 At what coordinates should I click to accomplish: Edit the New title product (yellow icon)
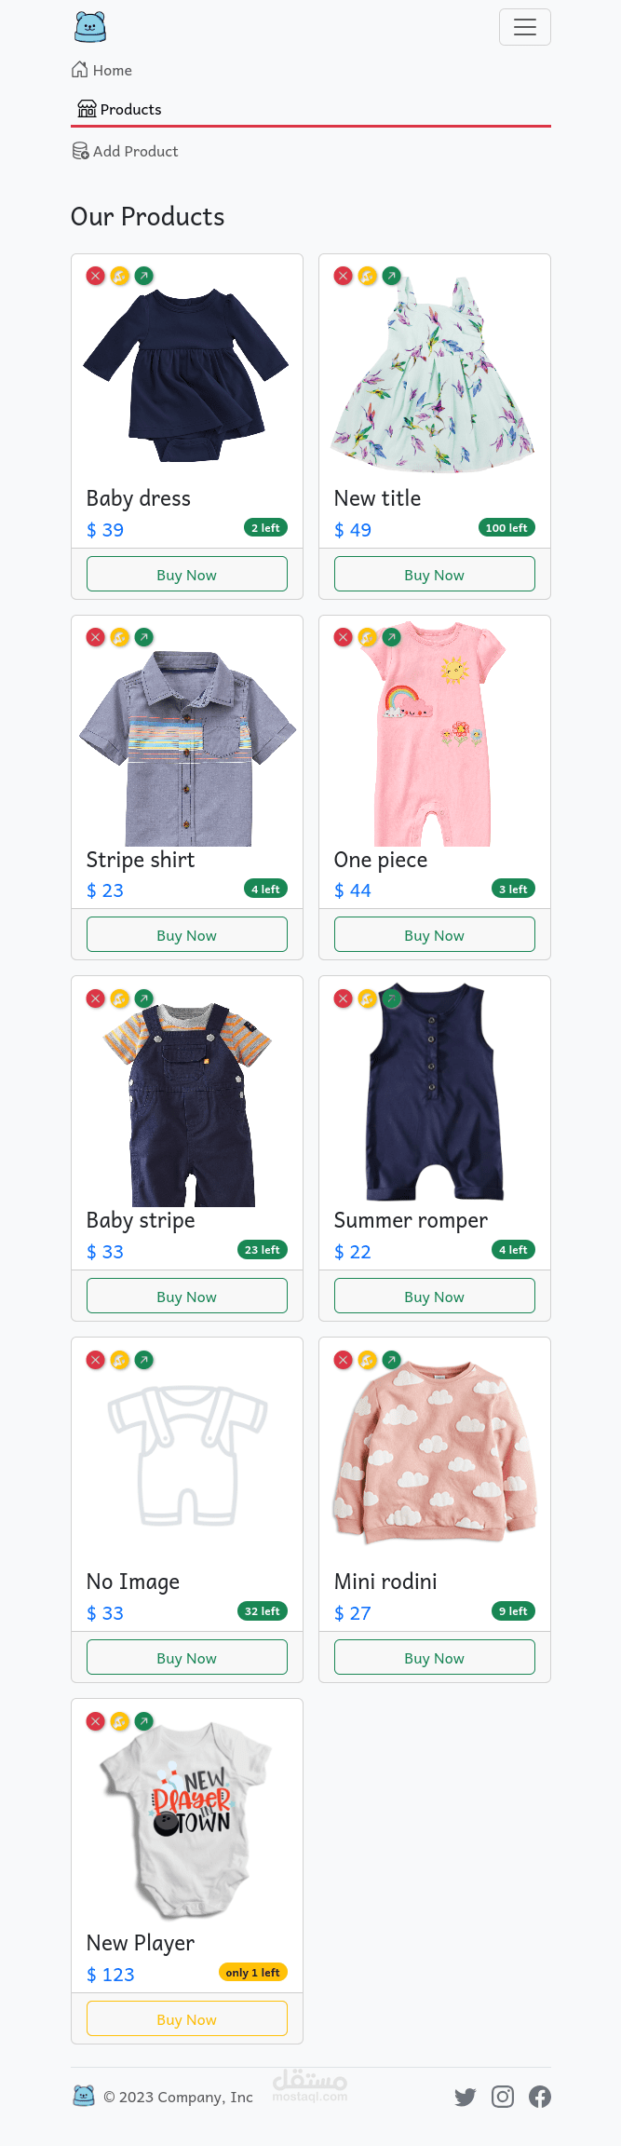368,276
